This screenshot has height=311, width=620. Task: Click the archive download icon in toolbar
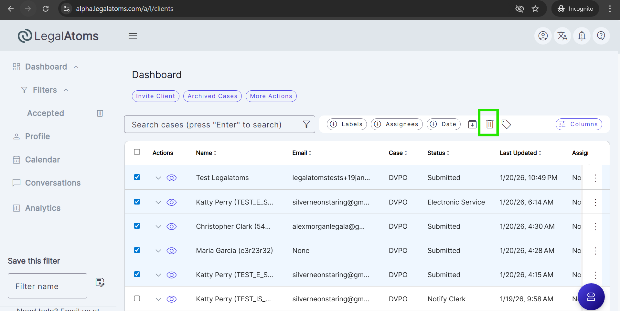click(x=472, y=124)
